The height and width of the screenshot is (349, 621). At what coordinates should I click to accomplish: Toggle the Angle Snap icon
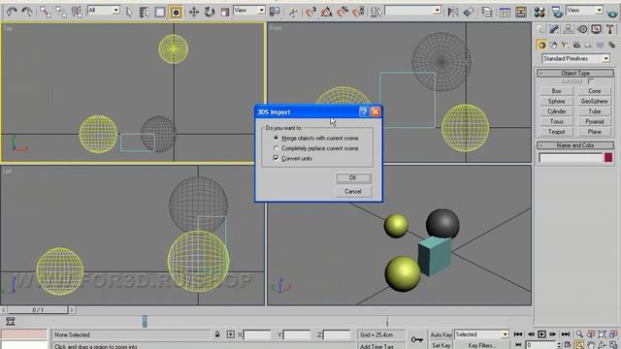(326, 12)
